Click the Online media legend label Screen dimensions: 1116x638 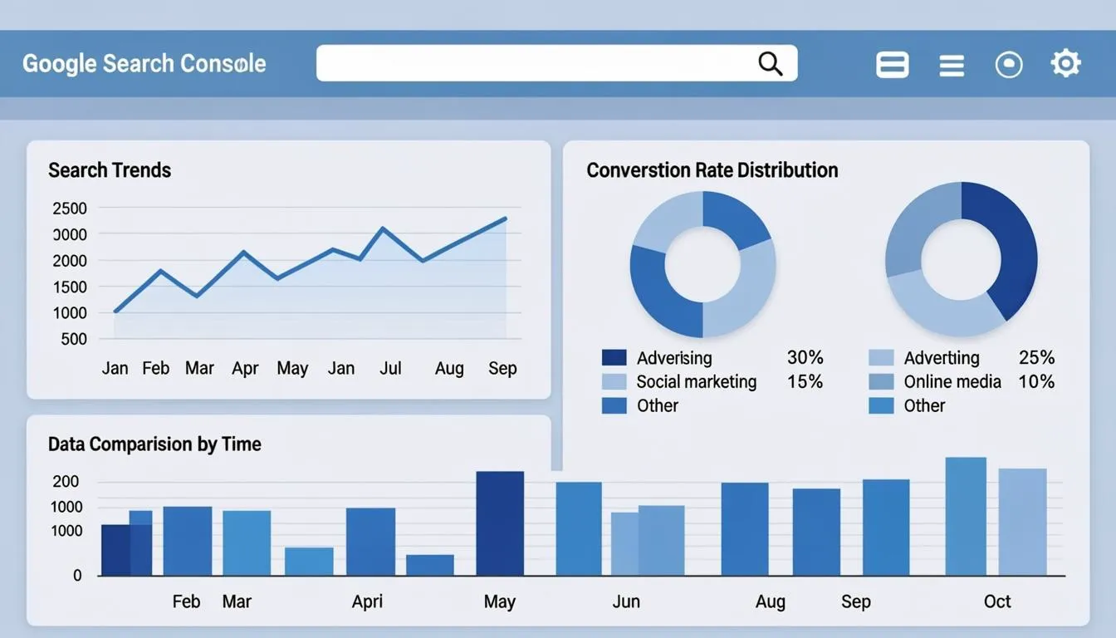click(x=952, y=382)
